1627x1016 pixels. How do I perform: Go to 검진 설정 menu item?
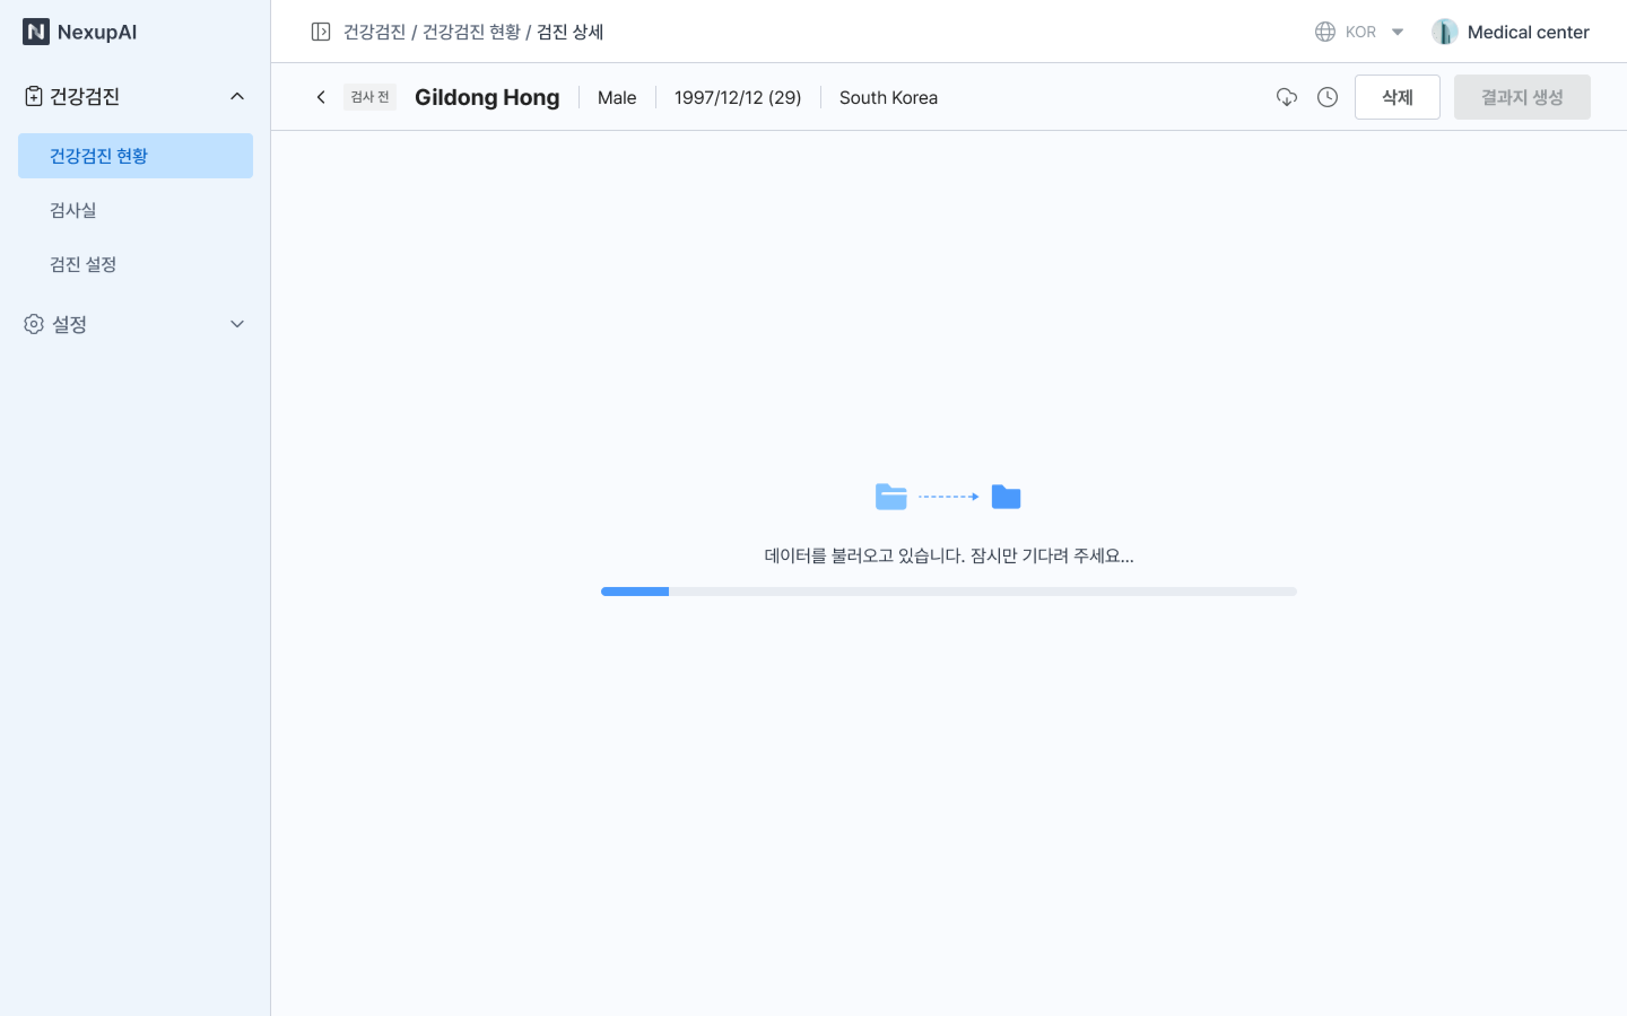pyautogui.click(x=82, y=264)
